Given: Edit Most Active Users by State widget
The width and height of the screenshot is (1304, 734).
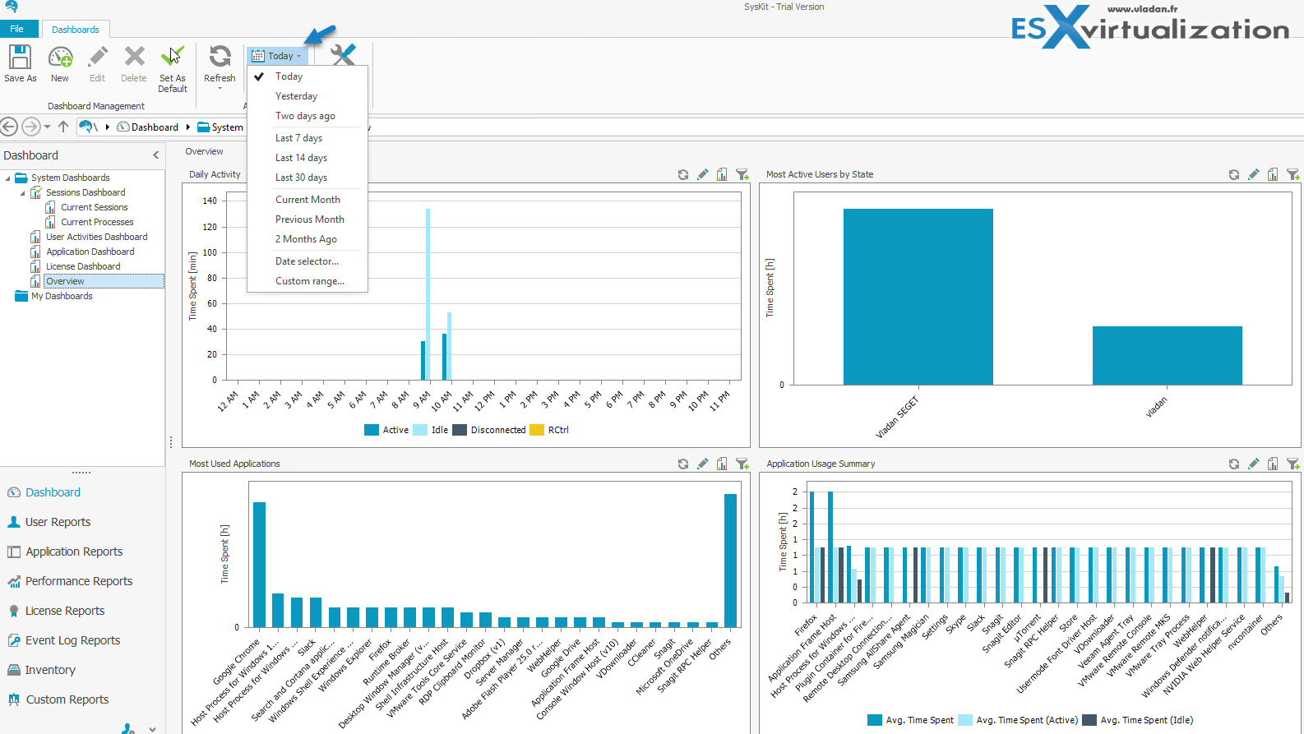Looking at the screenshot, I should [x=1253, y=174].
